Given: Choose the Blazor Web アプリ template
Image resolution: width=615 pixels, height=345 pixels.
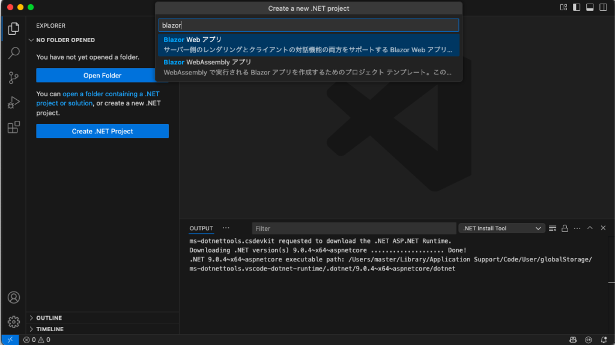Looking at the screenshot, I should tap(309, 44).
